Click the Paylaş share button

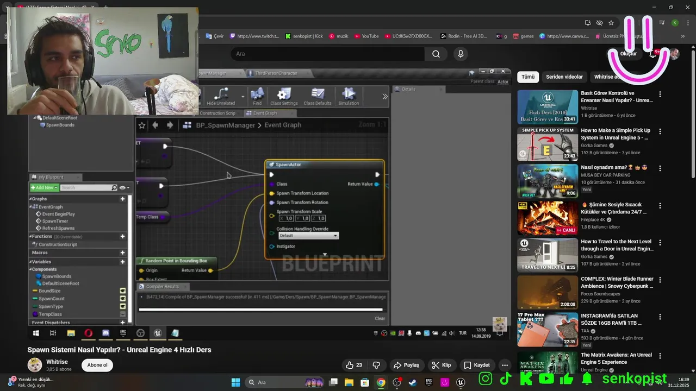tap(407, 365)
